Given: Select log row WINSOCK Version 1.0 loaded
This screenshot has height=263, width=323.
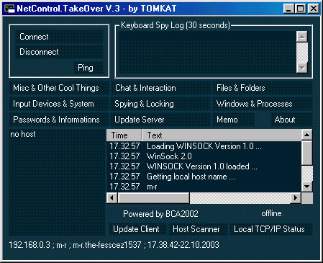Looking at the screenshot, I should pyautogui.click(x=204, y=166).
